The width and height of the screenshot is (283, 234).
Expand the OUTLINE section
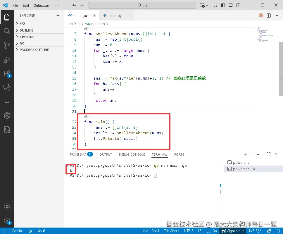(39, 30)
